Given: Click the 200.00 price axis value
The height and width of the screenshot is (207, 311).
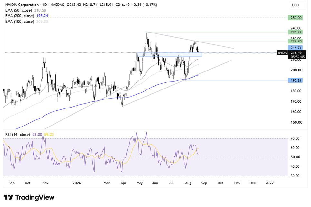Looking at the screenshot, I should [x=296, y=70].
